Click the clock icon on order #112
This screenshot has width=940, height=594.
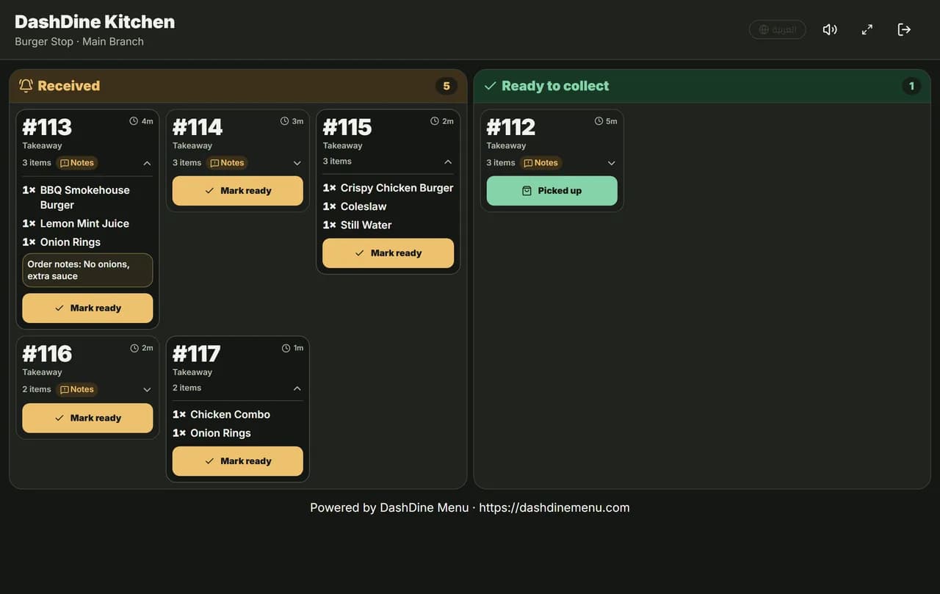[599, 121]
